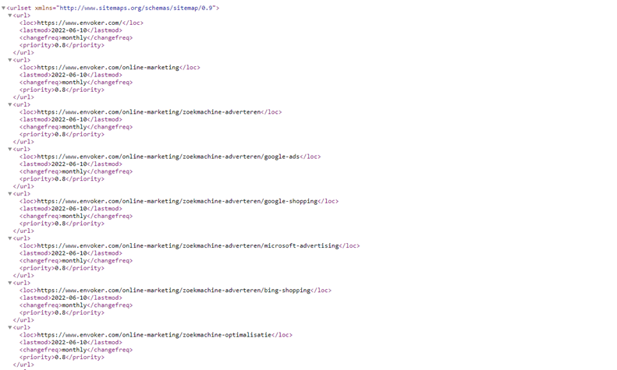
Task: Collapse the url entry for zoekmachine-optimalisatie
Action: pos(10,328)
